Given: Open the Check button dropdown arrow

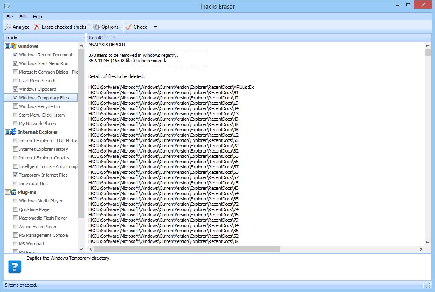Looking at the screenshot, I should pyautogui.click(x=155, y=27).
